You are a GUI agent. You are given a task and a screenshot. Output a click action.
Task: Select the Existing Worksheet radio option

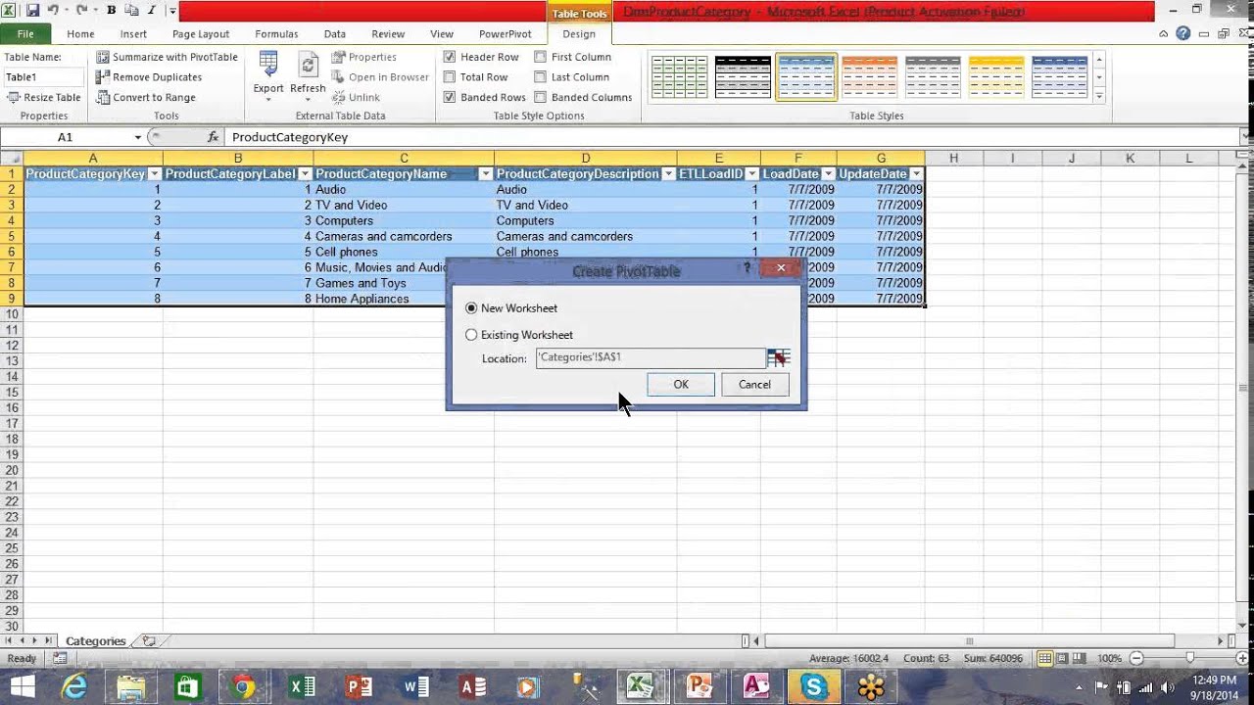[x=471, y=335]
